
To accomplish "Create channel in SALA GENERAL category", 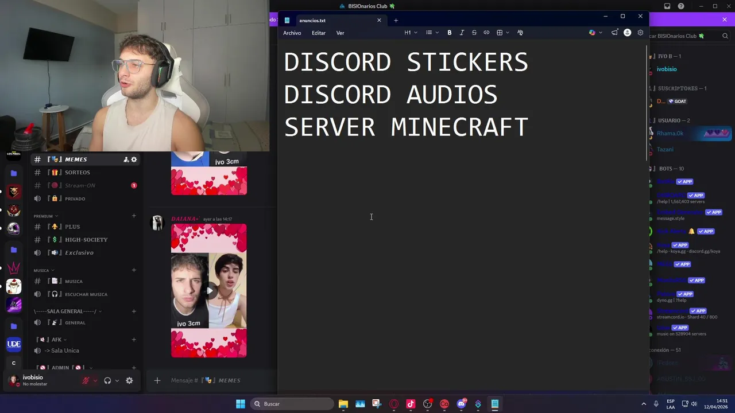I will coord(134,311).
